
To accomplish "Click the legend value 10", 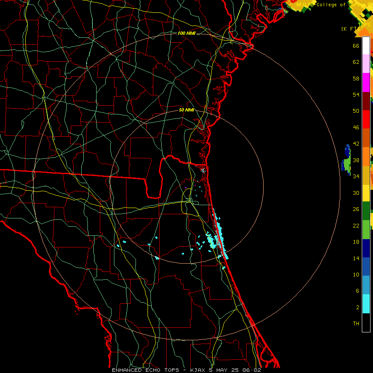I will coord(356,274).
